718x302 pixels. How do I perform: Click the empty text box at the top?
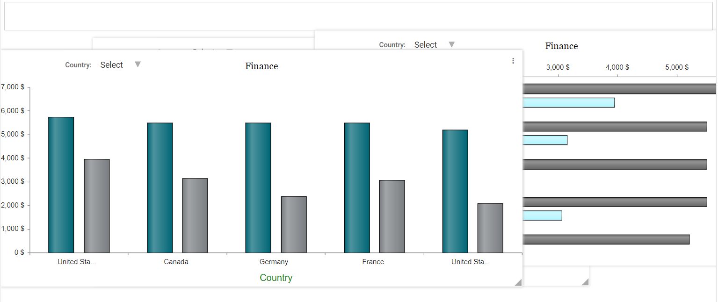coord(358,16)
